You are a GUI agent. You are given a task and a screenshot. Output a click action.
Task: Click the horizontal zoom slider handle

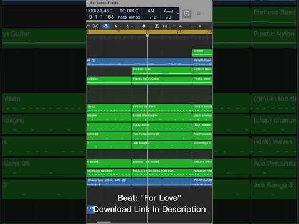(200, 26)
